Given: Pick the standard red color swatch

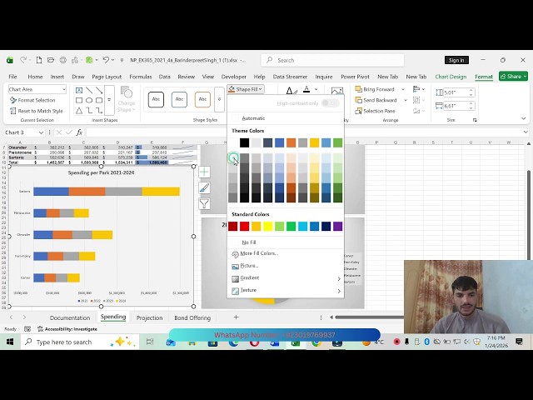Looking at the screenshot, I should tap(244, 226).
